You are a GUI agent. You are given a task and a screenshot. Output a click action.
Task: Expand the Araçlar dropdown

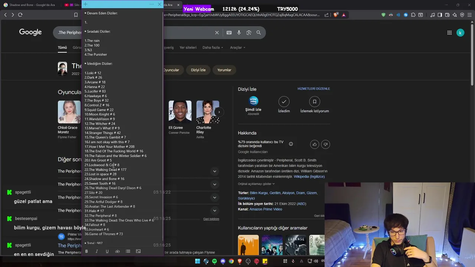point(237,47)
